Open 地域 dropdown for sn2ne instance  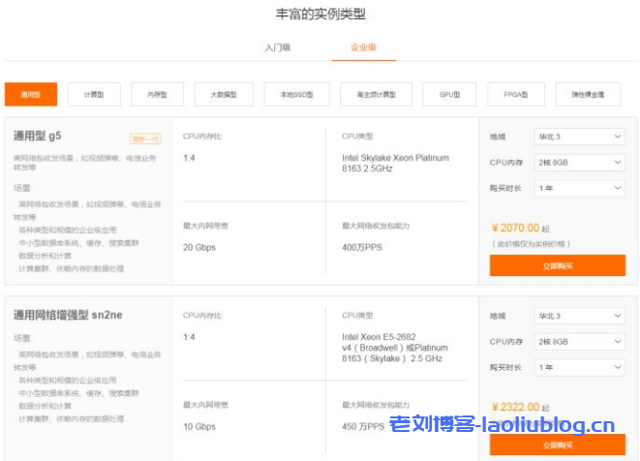point(579,317)
